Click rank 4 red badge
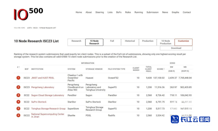 pos(18,102)
